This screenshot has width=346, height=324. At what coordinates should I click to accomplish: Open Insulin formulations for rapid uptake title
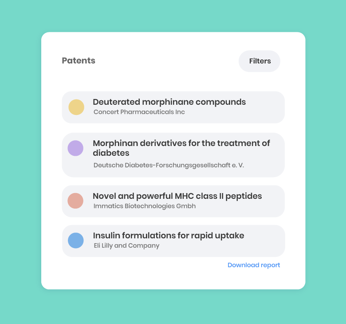[168, 236]
